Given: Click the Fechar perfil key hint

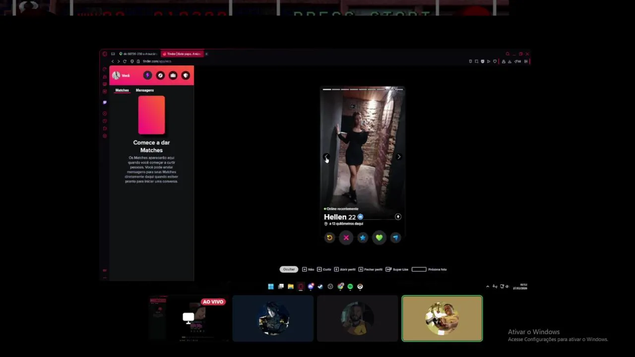Looking at the screenshot, I should [x=370, y=269].
